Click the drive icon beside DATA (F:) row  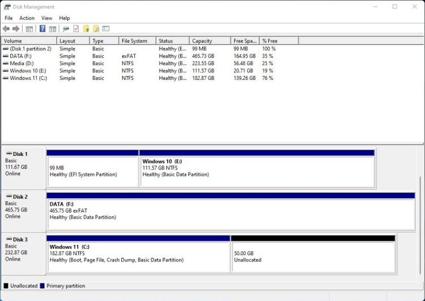pos(6,56)
